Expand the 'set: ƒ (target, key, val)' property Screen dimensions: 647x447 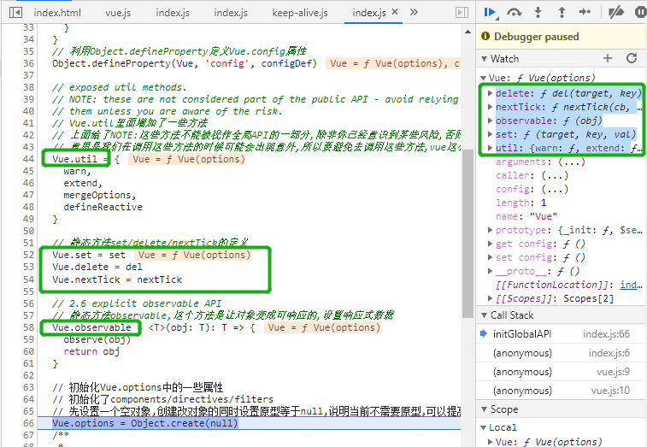(x=491, y=134)
